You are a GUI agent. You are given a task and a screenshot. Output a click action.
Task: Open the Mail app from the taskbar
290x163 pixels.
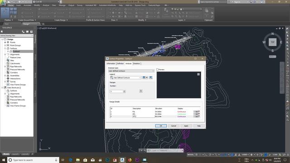coord(92,160)
